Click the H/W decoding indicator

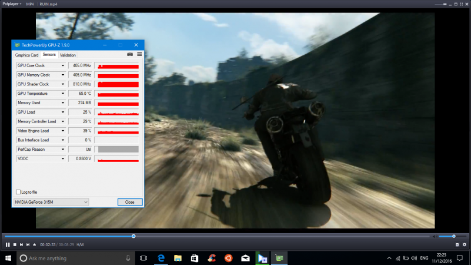80,245
